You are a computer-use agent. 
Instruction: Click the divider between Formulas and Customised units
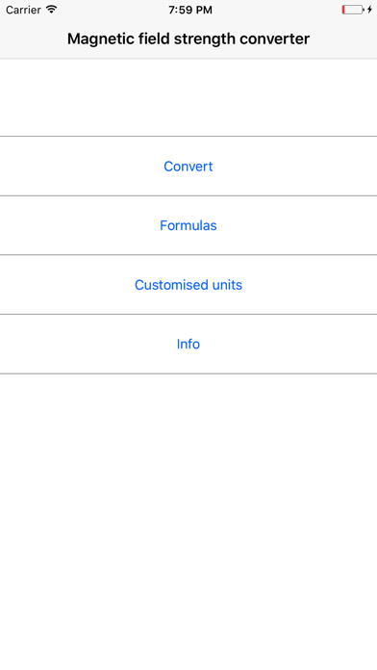[x=188, y=255]
